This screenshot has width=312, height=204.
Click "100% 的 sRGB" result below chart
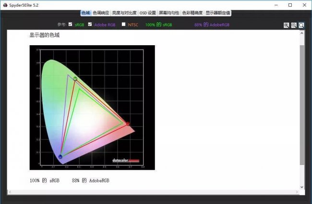click(x=45, y=180)
